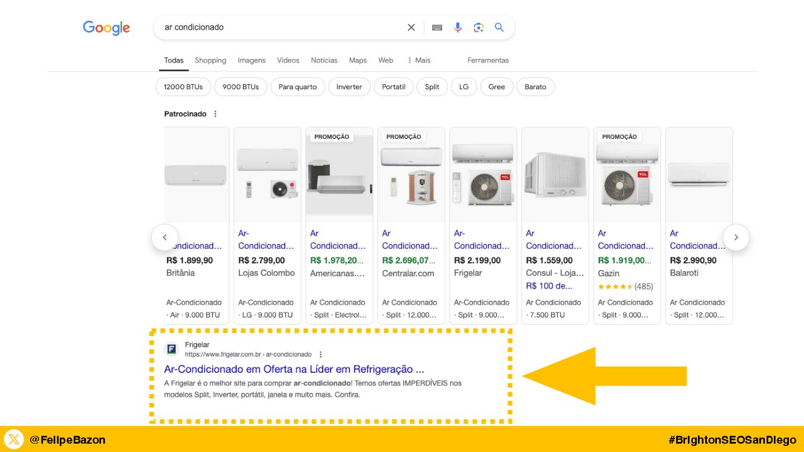Viewport: 804px width, 452px height.
Task: Start voice search with microphone icon
Action: point(458,27)
